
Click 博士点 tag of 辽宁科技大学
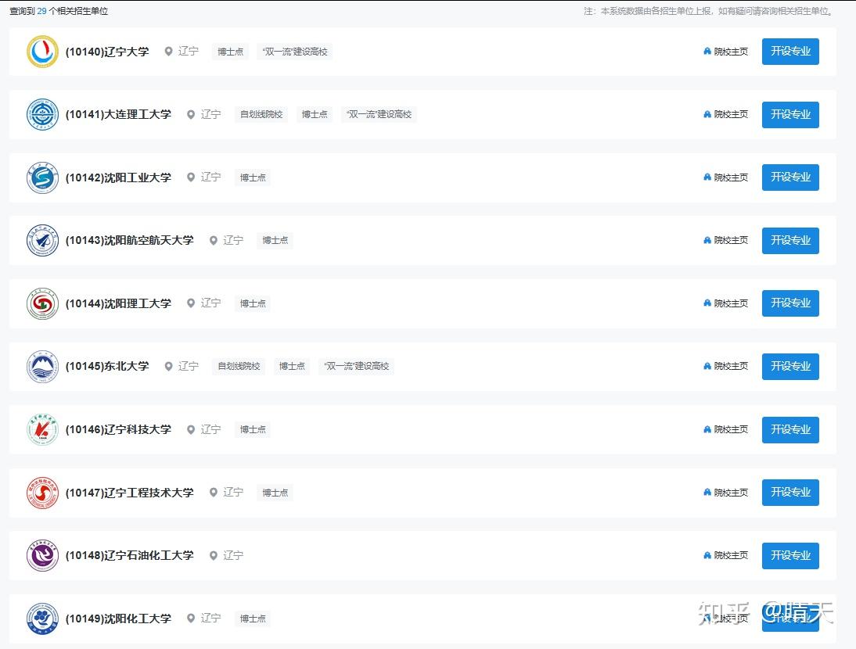click(x=253, y=430)
